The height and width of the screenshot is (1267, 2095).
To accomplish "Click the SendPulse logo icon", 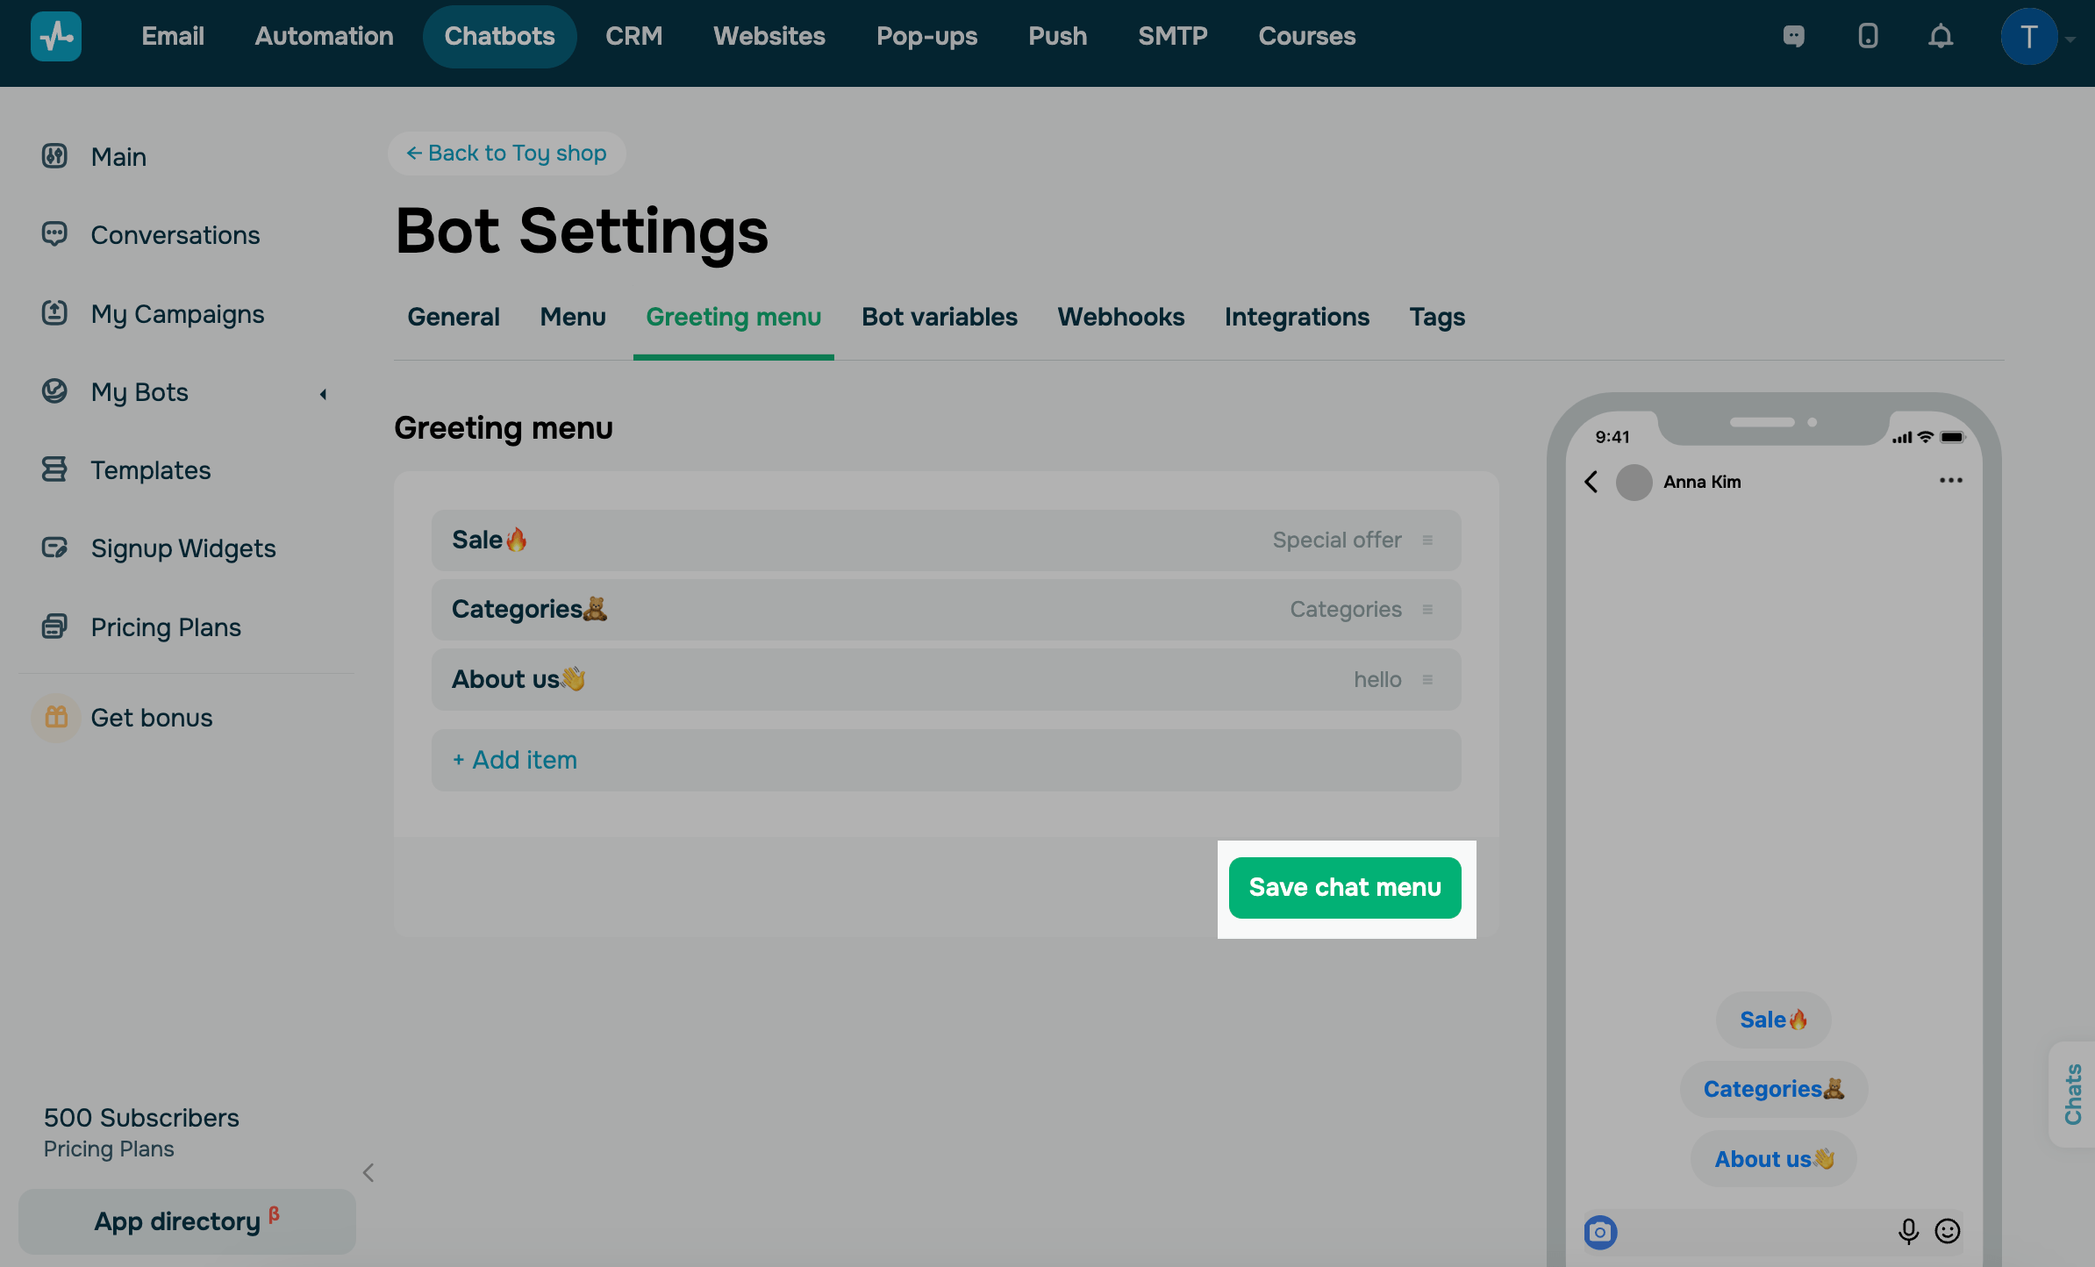I will (56, 36).
